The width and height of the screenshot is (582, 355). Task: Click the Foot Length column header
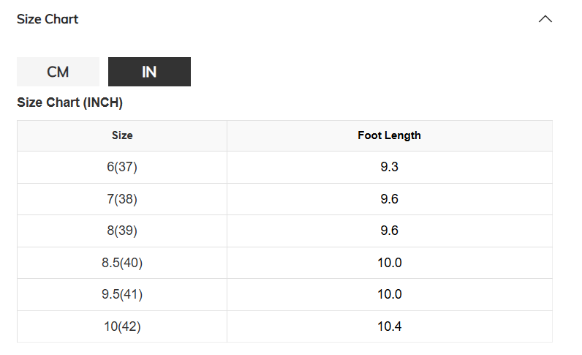pos(390,135)
